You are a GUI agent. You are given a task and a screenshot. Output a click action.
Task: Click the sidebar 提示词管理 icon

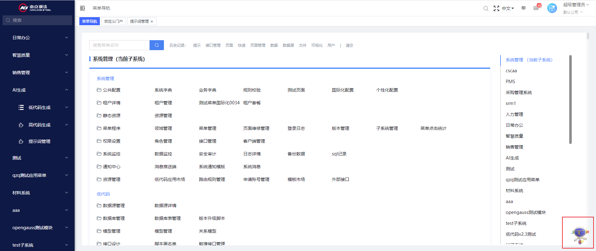[x=21, y=141]
